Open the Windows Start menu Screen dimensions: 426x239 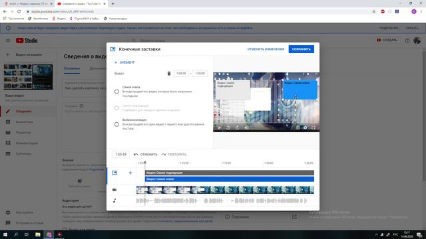(x=5, y=234)
